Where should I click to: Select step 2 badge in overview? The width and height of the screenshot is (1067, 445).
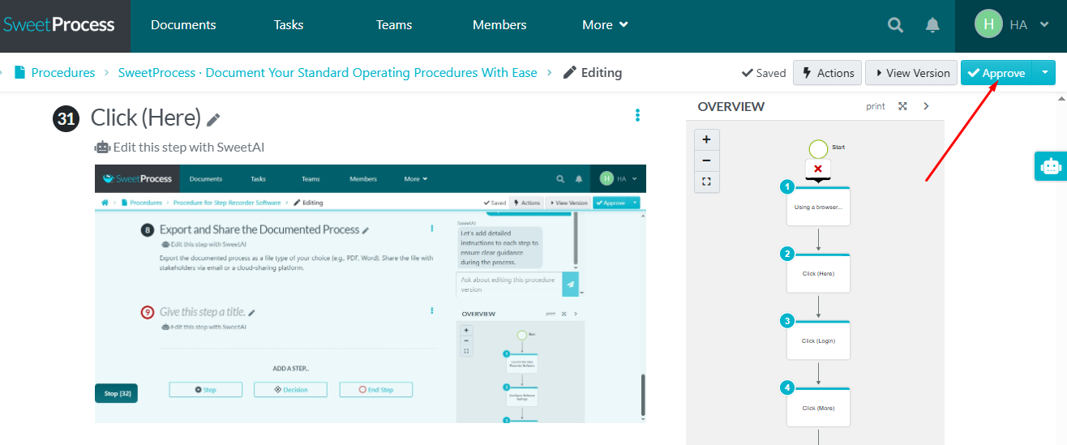[786, 254]
